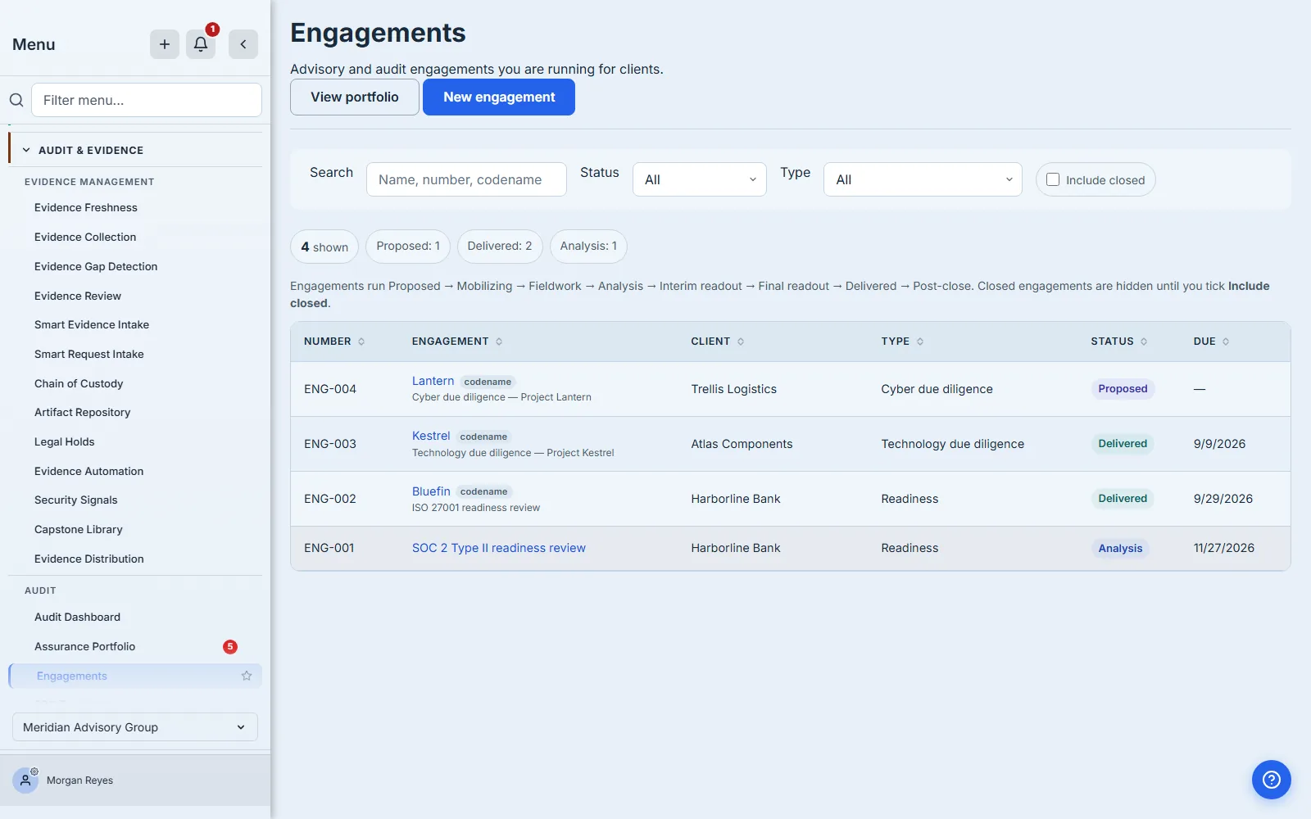The height and width of the screenshot is (819, 1311).
Task: Select Security Signals menu item
Action: 76,500
